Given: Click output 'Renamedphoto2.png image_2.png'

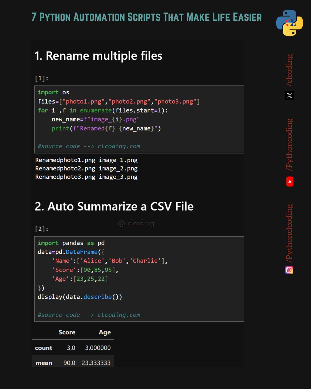Looking at the screenshot, I should [x=86, y=169].
